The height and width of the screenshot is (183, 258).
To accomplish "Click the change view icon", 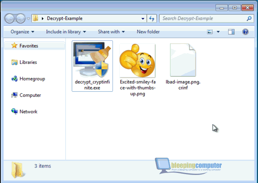I will [210, 32].
